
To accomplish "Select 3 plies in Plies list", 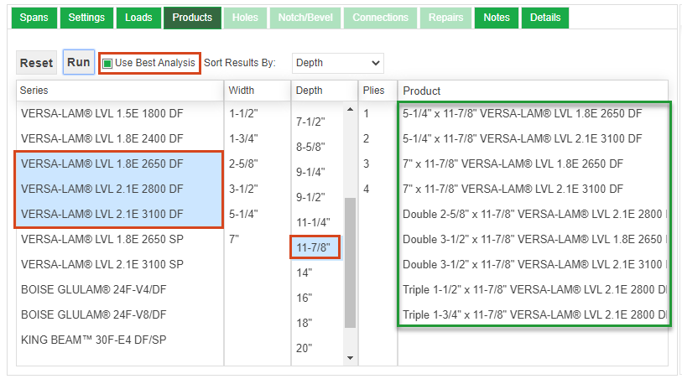I will pos(377,164).
